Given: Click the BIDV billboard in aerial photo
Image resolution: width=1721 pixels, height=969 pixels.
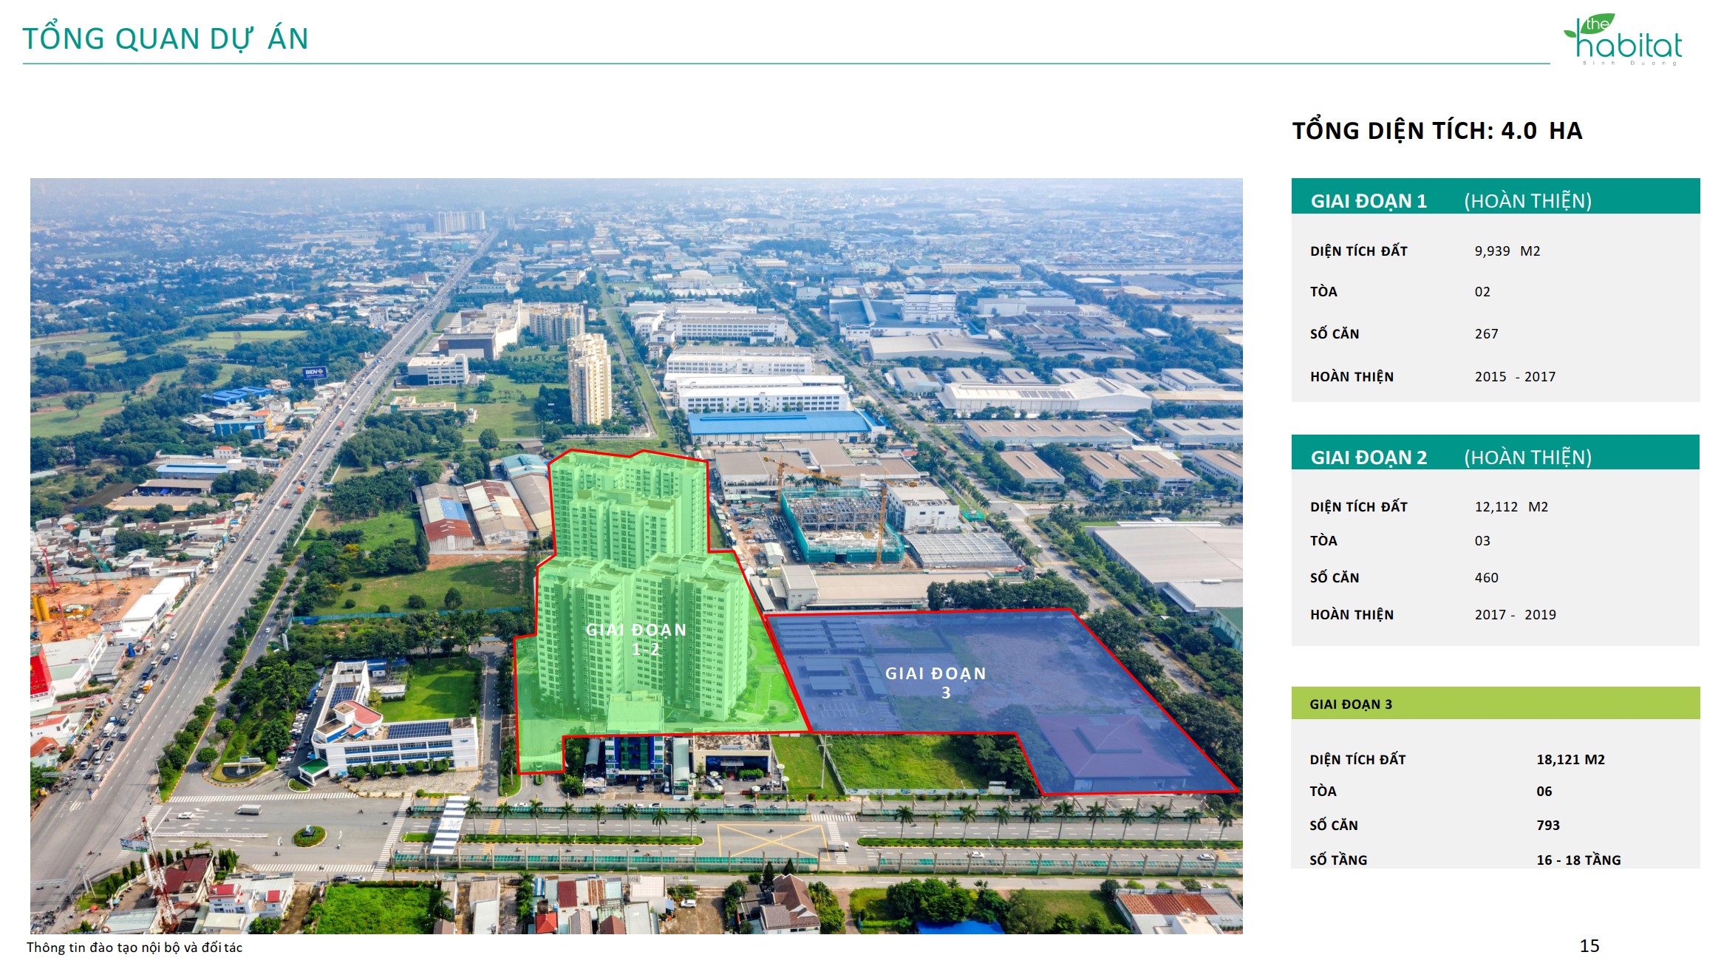Looking at the screenshot, I should pyautogui.click(x=314, y=373).
